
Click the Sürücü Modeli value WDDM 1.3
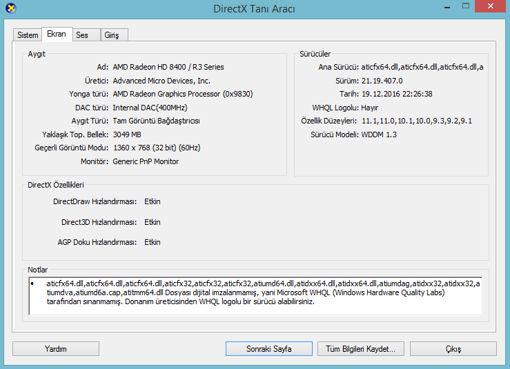[379, 134]
